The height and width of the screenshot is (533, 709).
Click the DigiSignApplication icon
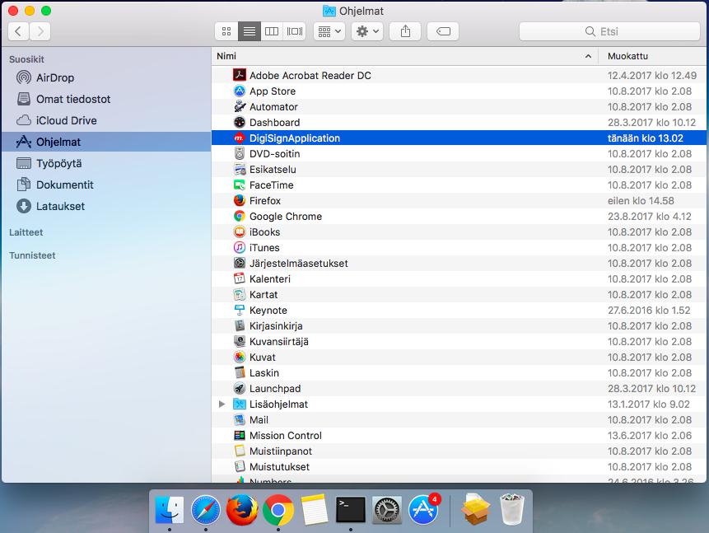tap(239, 138)
